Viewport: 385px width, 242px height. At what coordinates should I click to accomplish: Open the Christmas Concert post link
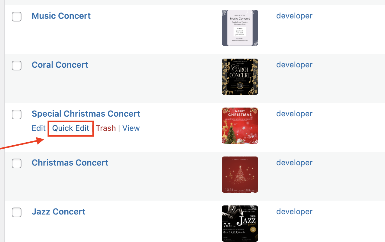70,163
